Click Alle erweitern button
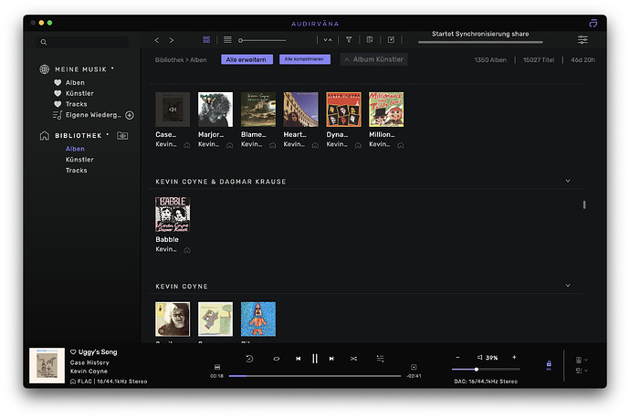630x419 pixels. click(x=247, y=59)
